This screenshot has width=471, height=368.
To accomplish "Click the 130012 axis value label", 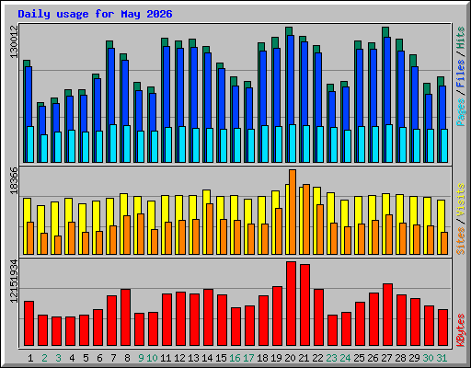I will (14, 42).
